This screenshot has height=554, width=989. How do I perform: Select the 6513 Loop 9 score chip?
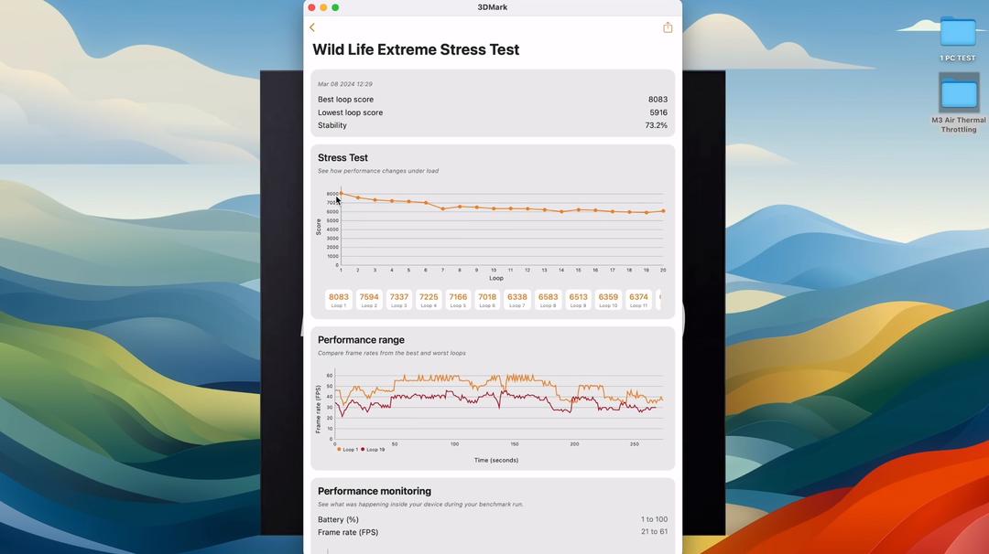click(578, 300)
